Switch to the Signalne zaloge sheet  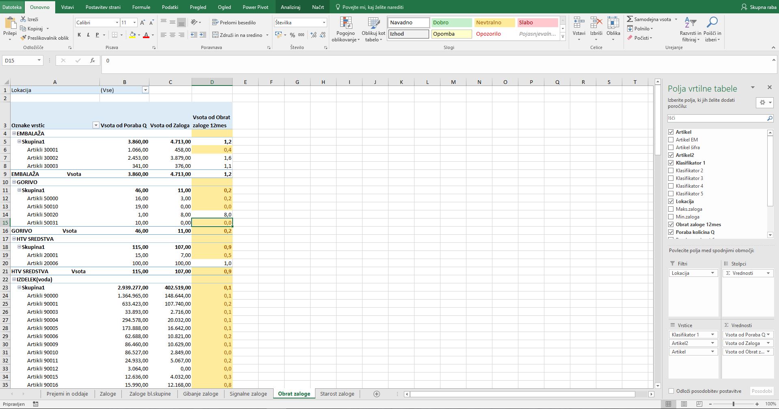248,394
